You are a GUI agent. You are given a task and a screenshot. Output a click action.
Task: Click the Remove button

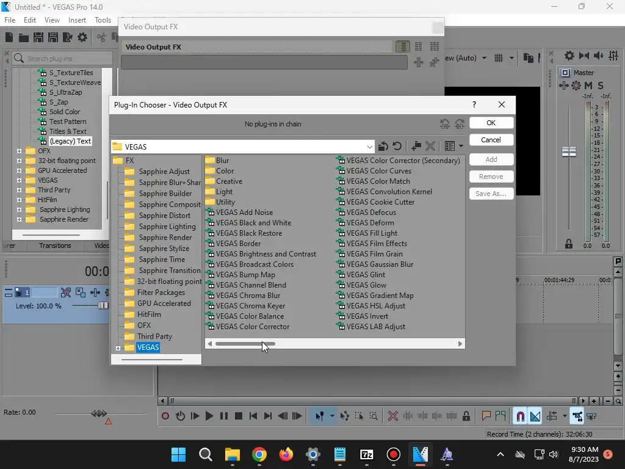491,176
